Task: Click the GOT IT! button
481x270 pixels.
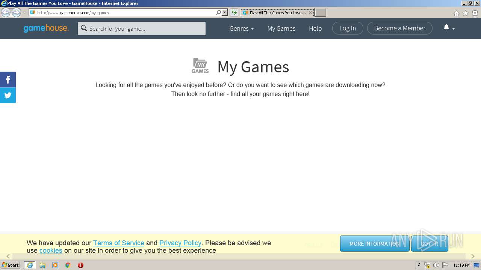Action: (x=430, y=244)
